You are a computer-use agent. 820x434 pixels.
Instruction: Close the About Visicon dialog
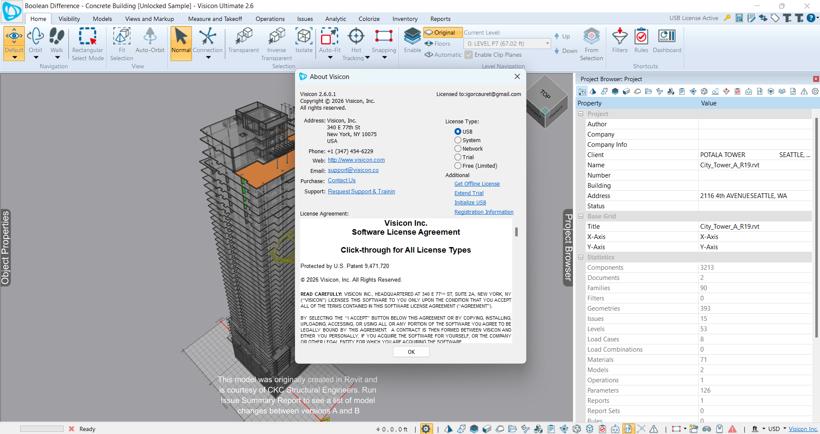click(517, 76)
